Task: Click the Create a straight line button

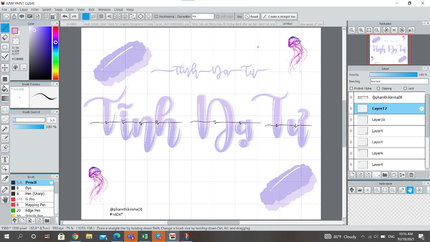Action: point(279,16)
